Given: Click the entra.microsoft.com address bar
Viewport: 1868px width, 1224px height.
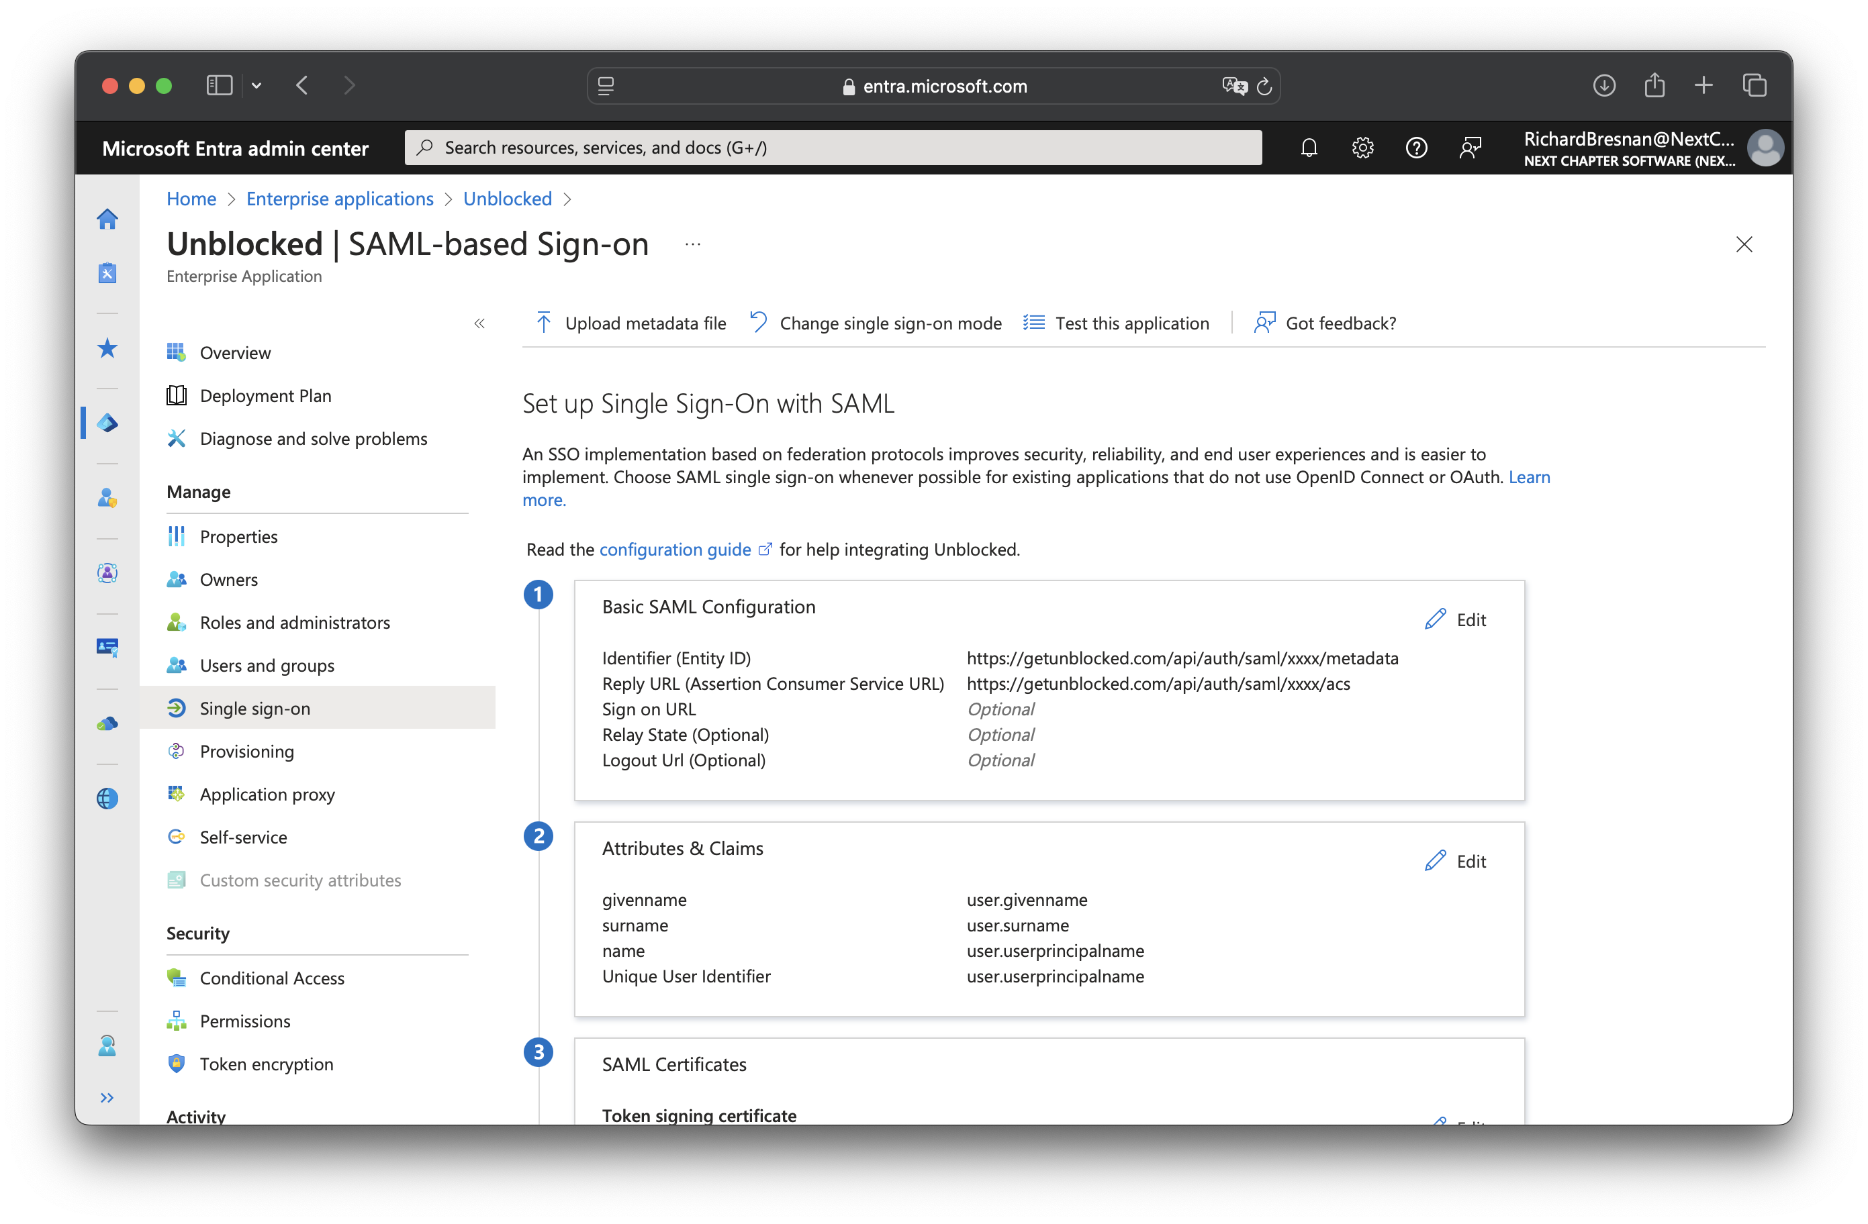Looking at the screenshot, I should [x=933, y=87].
